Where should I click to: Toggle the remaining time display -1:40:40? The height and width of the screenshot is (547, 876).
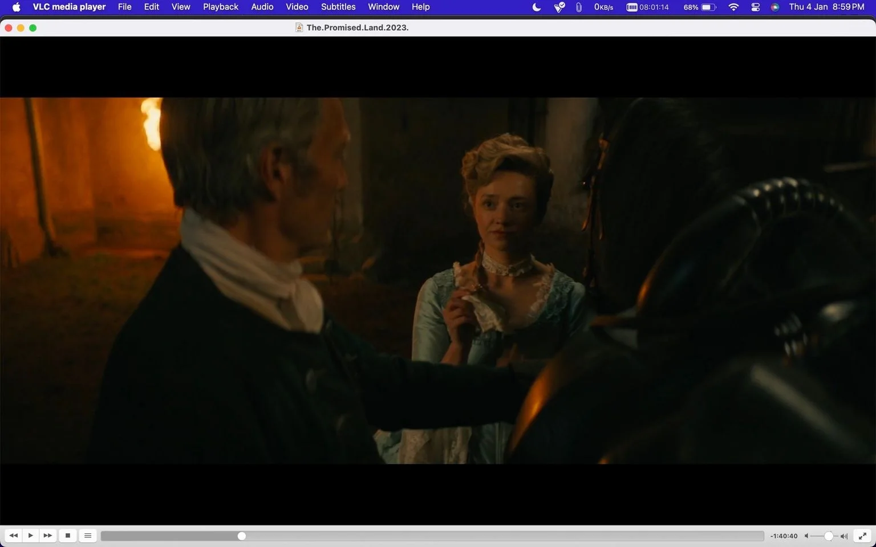tap(784, 536)
